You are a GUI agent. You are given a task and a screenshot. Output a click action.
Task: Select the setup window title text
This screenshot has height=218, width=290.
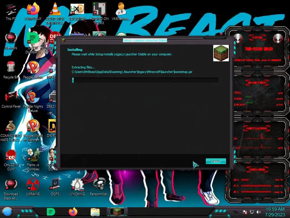coord(145,40)
